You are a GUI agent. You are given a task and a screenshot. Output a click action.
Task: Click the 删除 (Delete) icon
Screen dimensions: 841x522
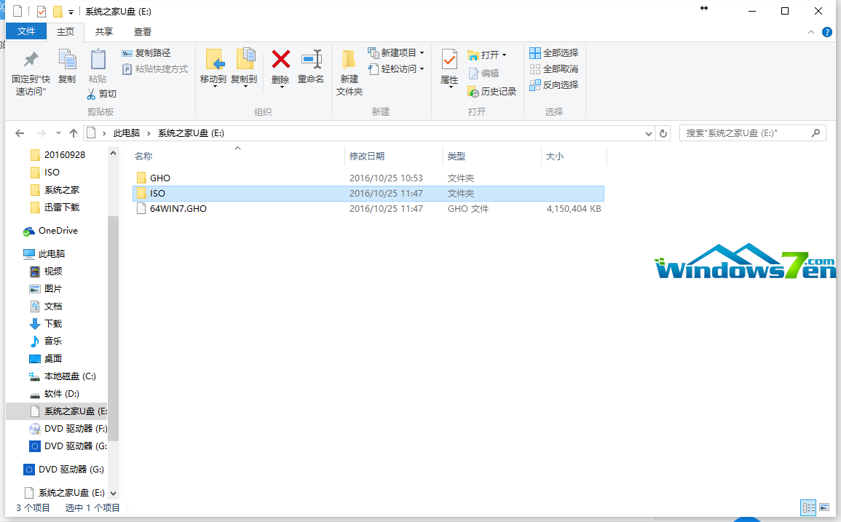280,64
